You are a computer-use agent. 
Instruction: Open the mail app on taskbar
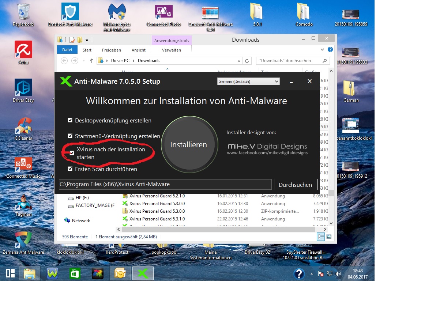click(120, 274)
